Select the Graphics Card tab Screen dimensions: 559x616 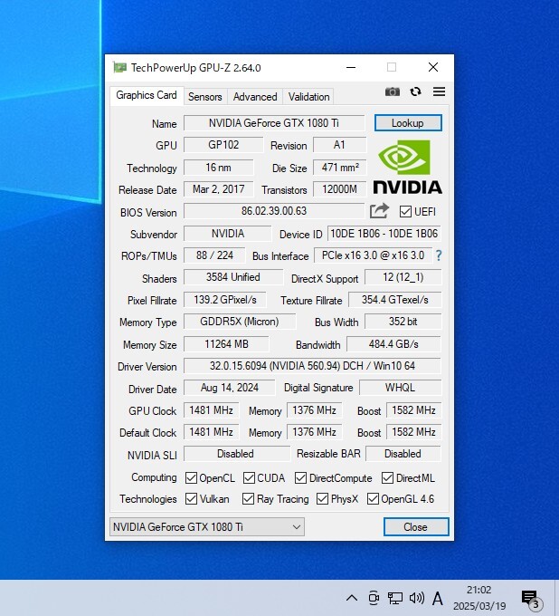click(147, 95)
